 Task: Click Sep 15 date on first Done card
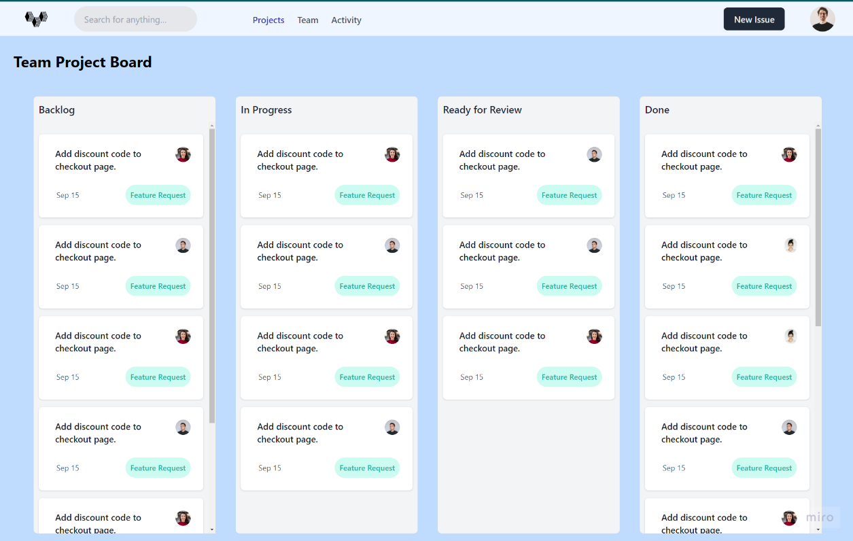(674, 195)
